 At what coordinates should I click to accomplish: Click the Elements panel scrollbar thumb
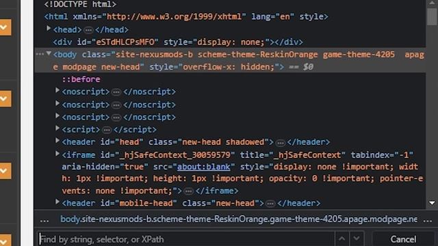[x=432, y=16]
